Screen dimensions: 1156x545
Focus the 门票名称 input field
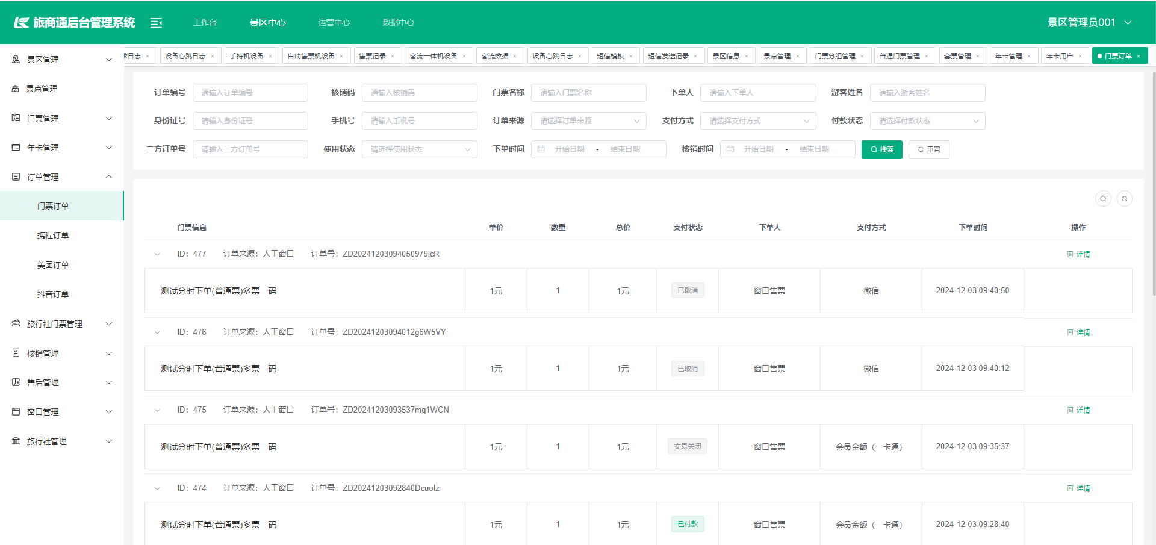pyautogui.click(x=589, y=93)
